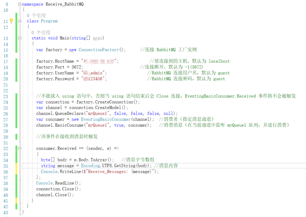Open the reference count above class Program

[x=36, y=15]
